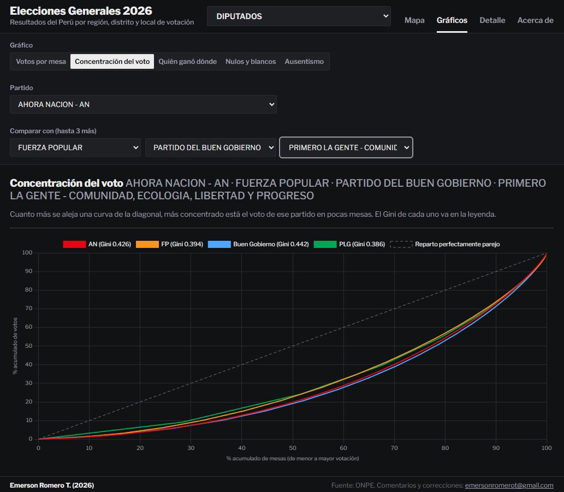Expand the PRIMERO LA GENTE comparison dropdown
564x492 pixels.
(346, 147)
